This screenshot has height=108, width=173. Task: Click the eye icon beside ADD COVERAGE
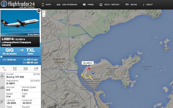point(58,5)
